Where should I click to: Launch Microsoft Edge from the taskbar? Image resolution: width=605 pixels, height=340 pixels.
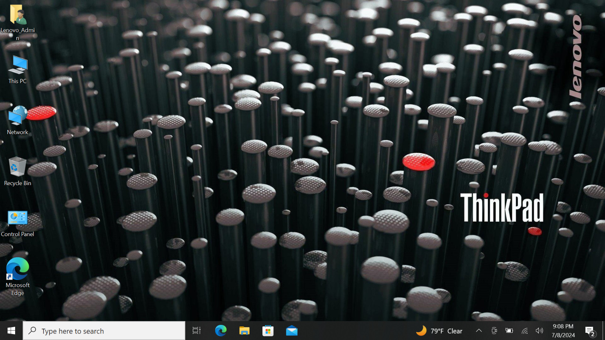click(x=221, y=331)
